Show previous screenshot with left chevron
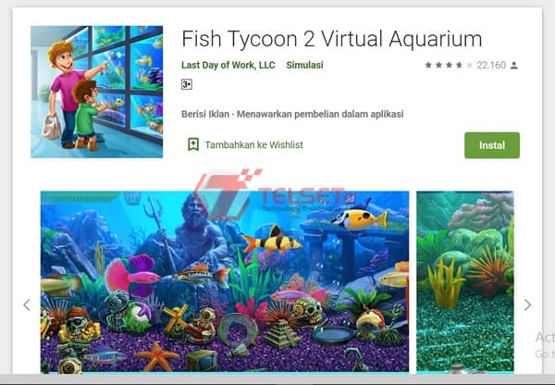555x385 pixels. point(27,304)
